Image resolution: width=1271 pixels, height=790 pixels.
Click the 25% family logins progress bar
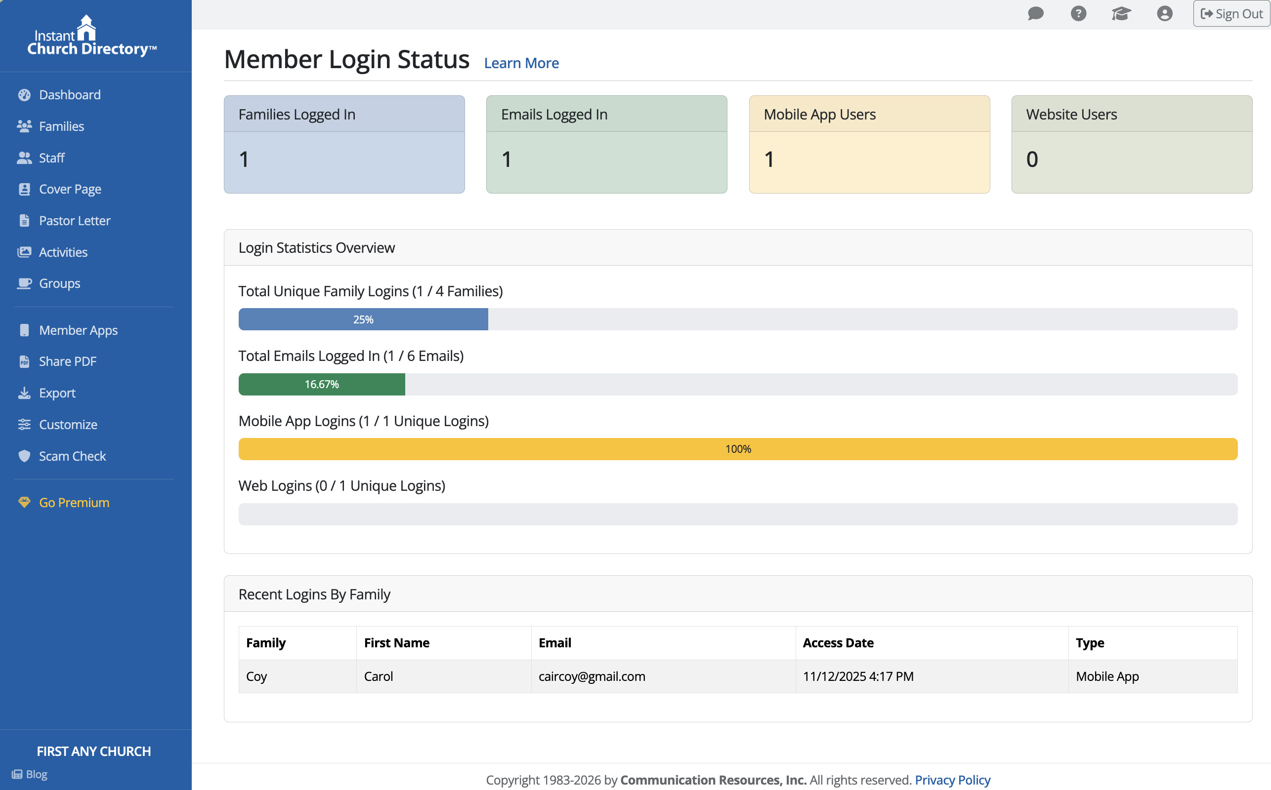point(363,319)
